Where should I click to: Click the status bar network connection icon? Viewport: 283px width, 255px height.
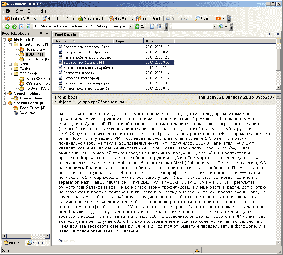point(197,250)
